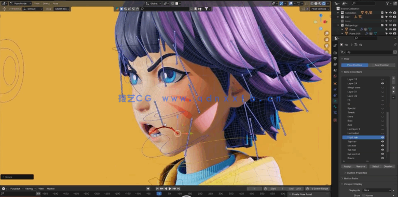
Task: Open the Display As Stick dropdown
Action: click(377, 190)
